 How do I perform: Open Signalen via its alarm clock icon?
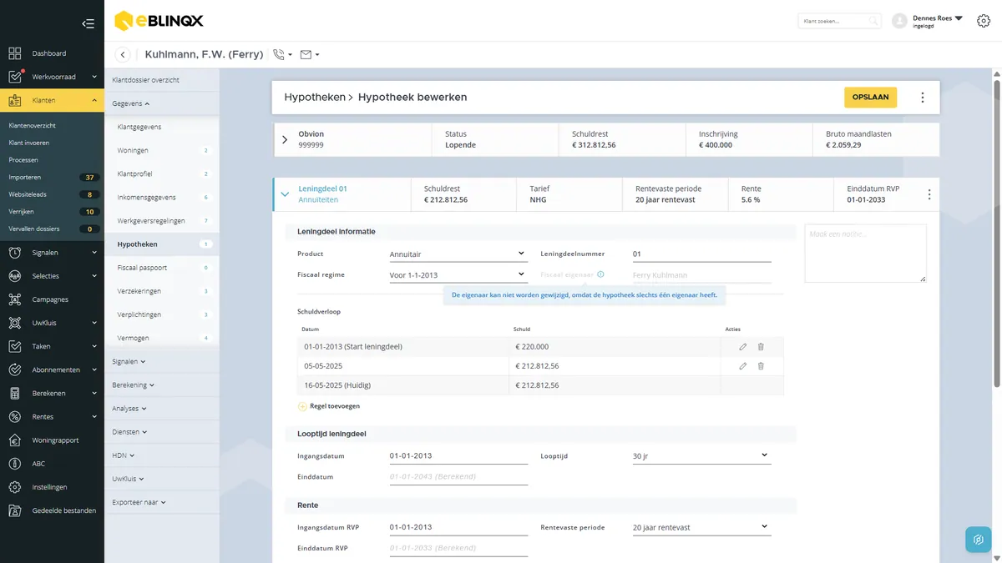[x=15, y=252]
